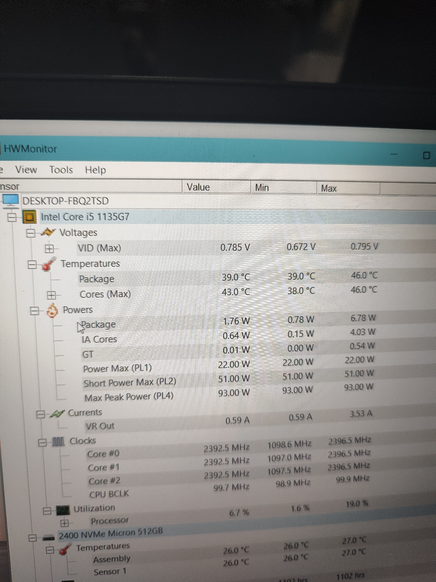The width and height of the screenshot is (436, 582).
Task: Click the Utilization icon
Action: tap(63, 510)
